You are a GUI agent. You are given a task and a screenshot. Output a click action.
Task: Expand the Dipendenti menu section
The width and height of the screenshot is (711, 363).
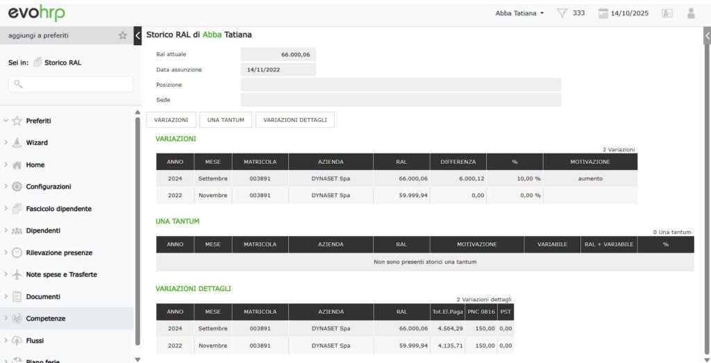pyautogui.click(x=6, y=230)
